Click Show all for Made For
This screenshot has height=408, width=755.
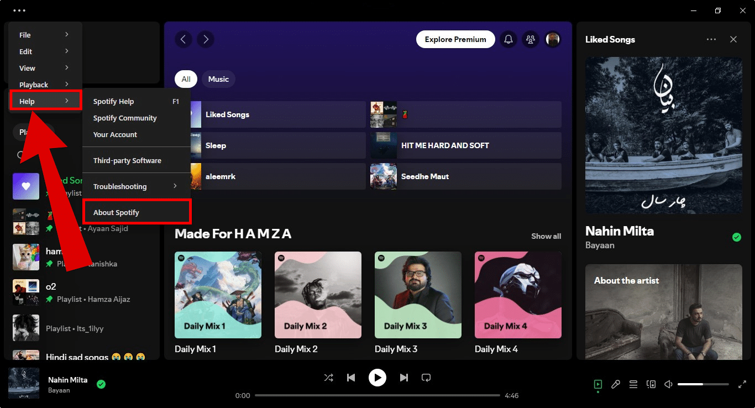click(x=546, y=236)
